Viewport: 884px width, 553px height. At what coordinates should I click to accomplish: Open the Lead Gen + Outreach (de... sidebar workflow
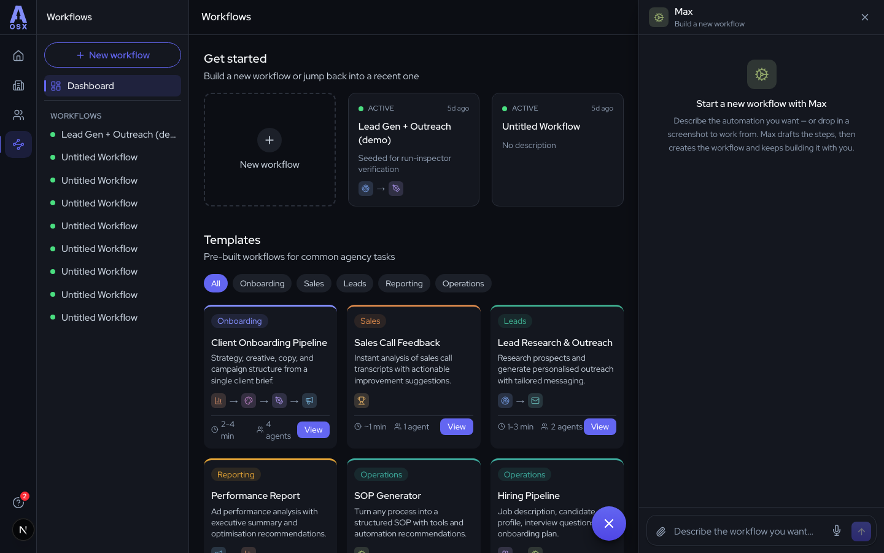tap(113, 135)
